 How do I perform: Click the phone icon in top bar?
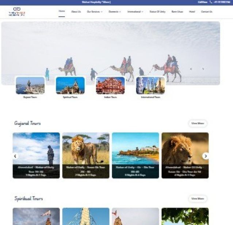[x=211, y=2]
